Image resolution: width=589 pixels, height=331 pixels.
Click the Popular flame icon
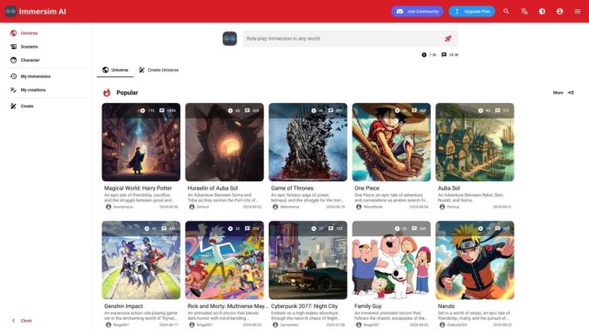point(107,92)
